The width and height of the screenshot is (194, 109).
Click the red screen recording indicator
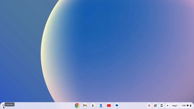pos(149,106)
